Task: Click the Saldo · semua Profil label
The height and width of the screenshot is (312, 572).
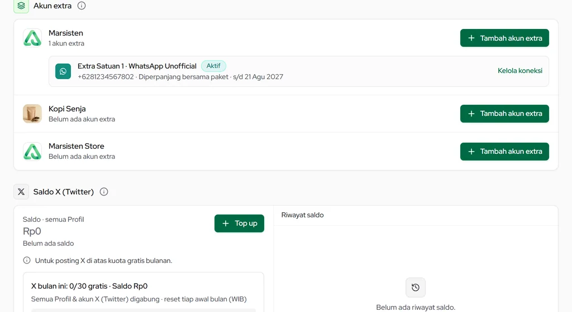Action: pyautogui.click(x=53, y=220)
